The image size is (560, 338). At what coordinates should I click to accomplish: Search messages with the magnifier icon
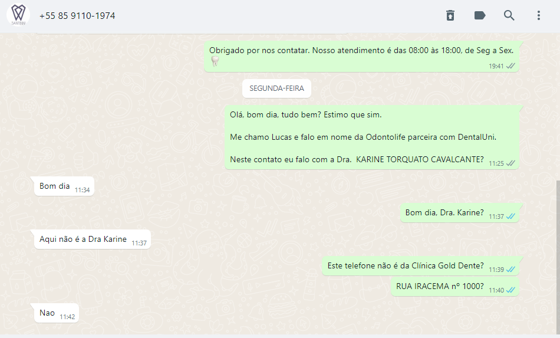coord(509,15)
